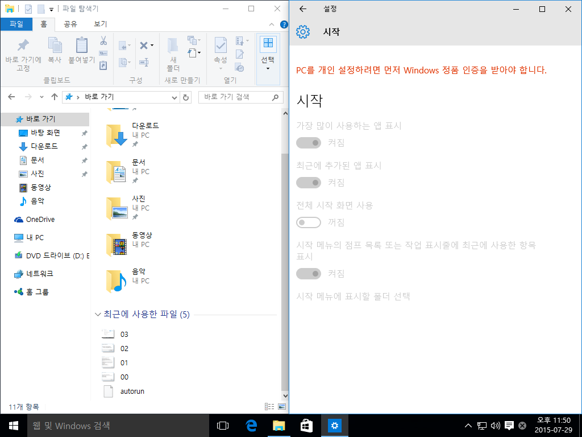Click the blue Help question mark icon

[x=284, y=24]
